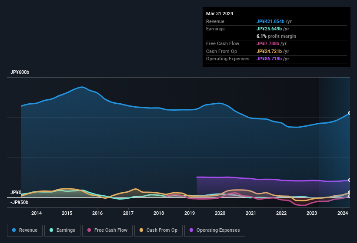Click the 2018 x-axis label
The image size is (357, 243).
coord(159,213)
